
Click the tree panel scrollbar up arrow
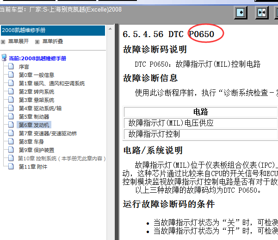click(x=110, y=29)
